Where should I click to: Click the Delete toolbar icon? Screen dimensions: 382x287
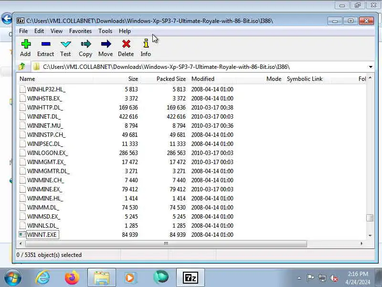pyautogui.click(x=126, y=44)
